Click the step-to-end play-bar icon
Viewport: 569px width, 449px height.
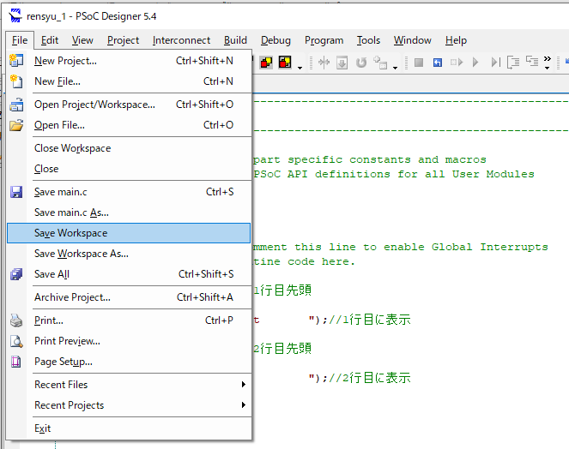tap(496, 63)
